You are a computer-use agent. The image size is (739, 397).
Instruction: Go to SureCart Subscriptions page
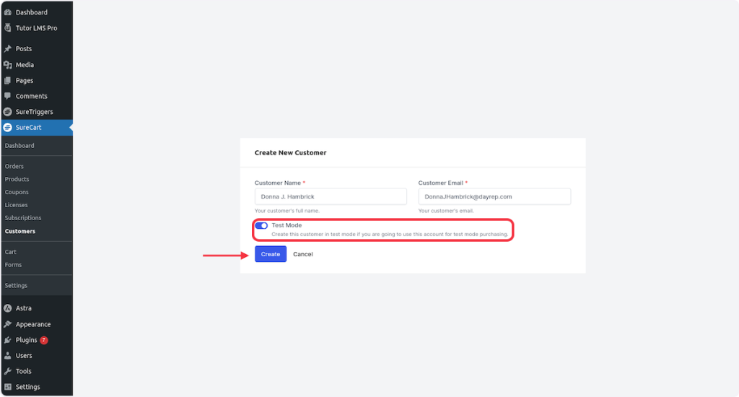point(23,218)
